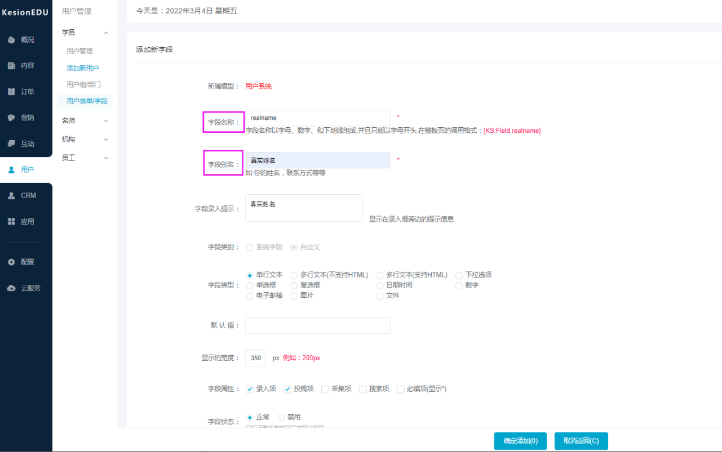Open the 互动 interaction sidebar icon
The height and width of the screenshot is (452, 722).
(x=11, y=144)
